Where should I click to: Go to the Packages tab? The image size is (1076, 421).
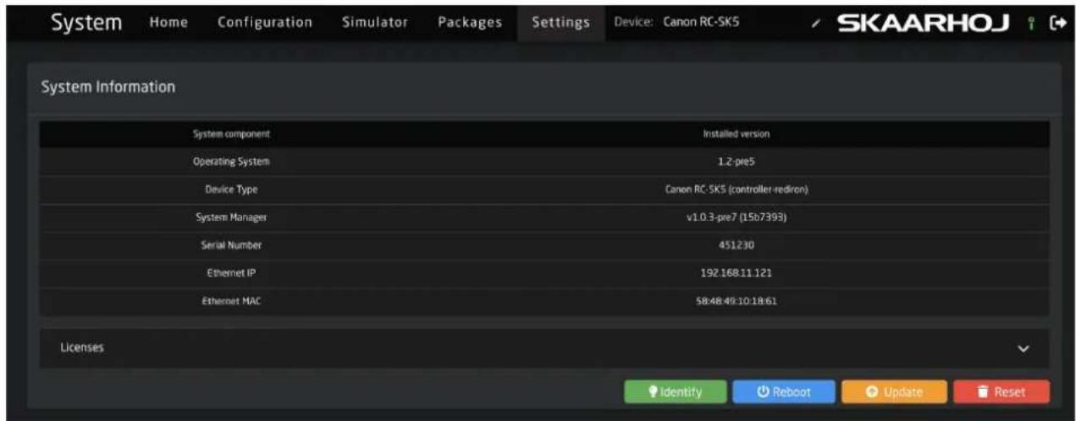[x=470, y=22]
